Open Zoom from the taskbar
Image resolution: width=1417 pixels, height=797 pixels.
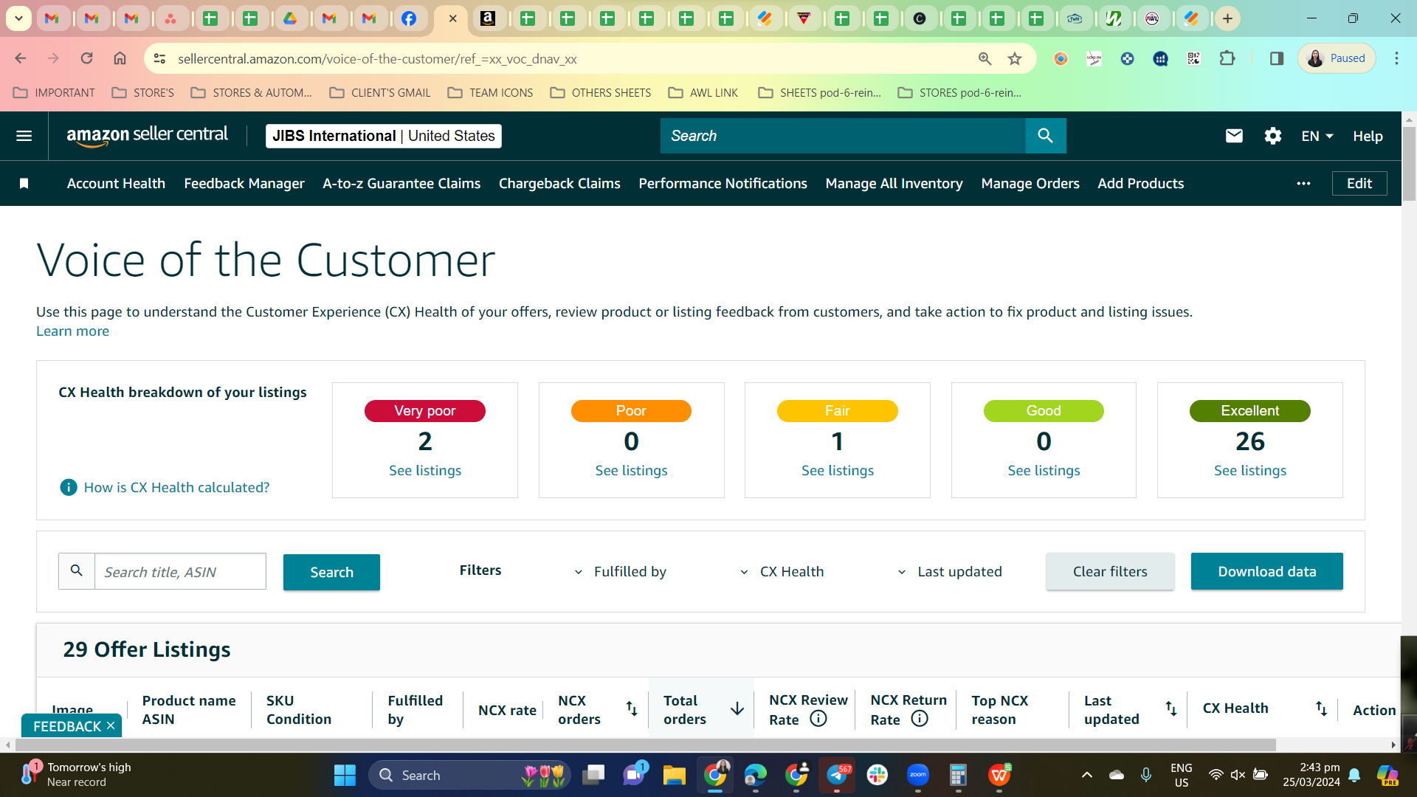tap(918, 775)
